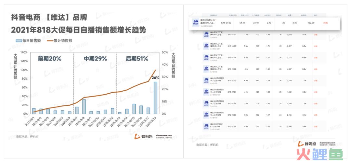Click the 61.4w viewers cell
Viewport: 351px width, 162px height.
click(x=243, y=23)
